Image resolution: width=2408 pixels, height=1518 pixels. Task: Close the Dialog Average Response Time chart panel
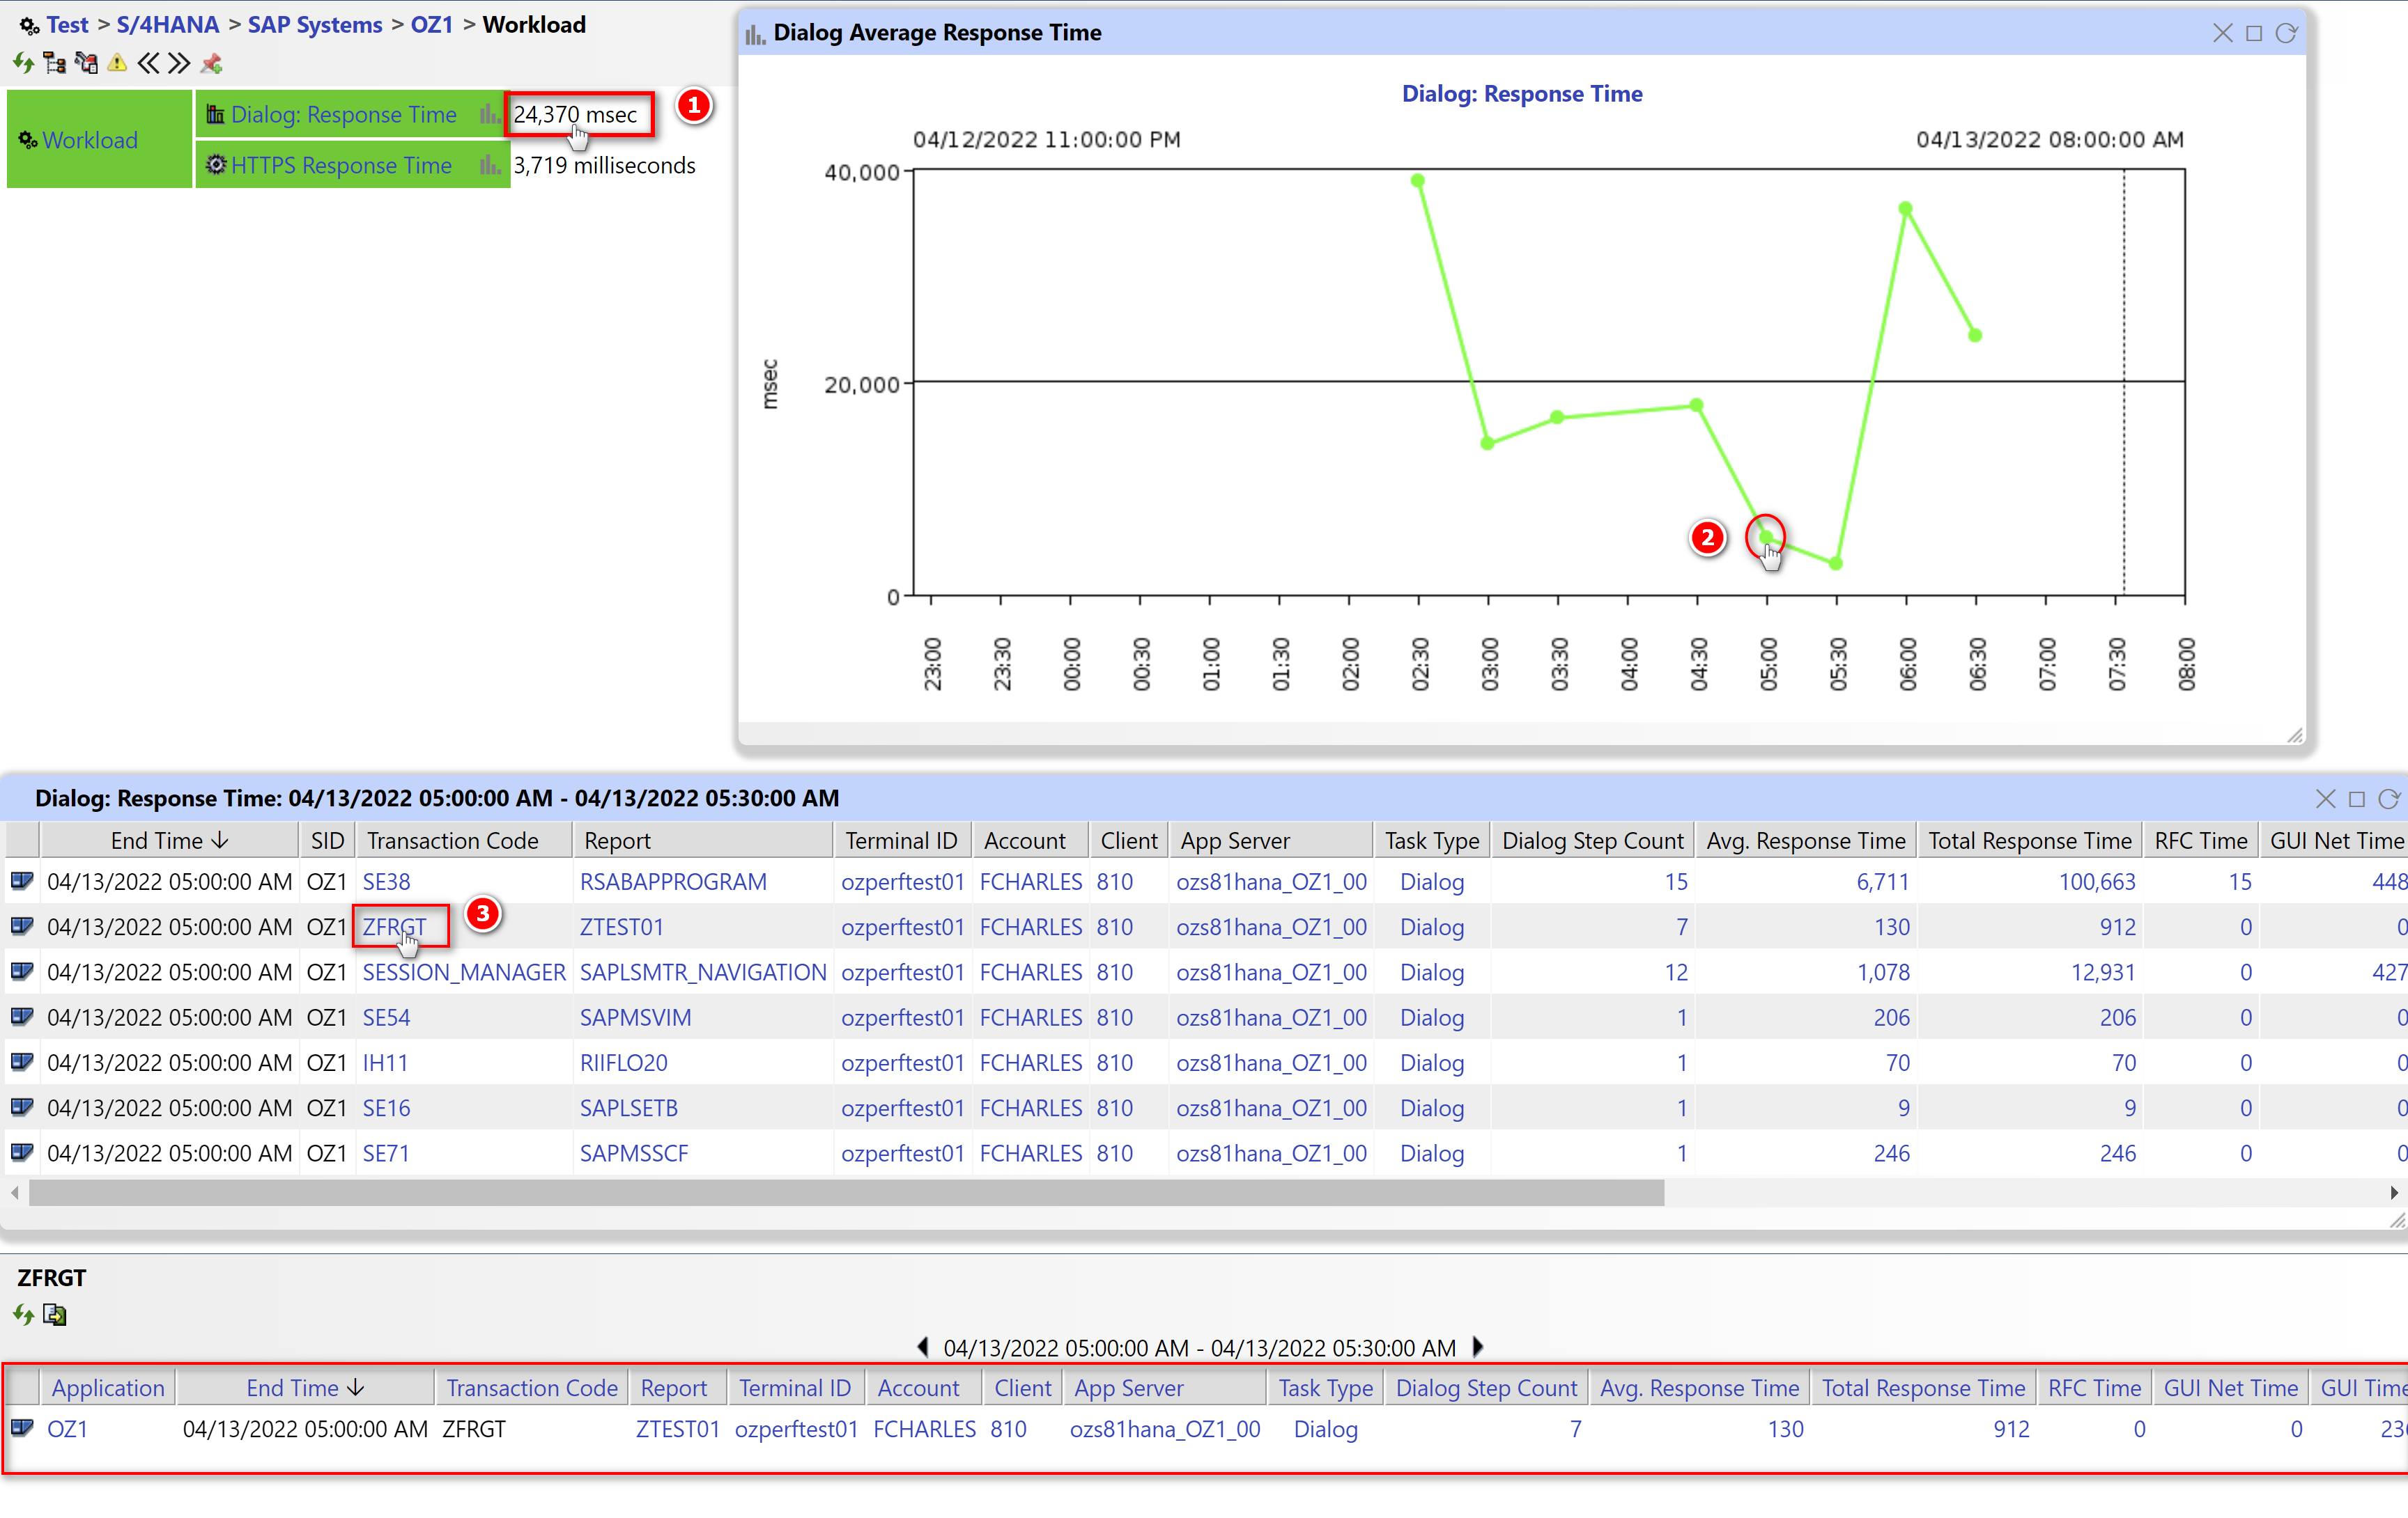point(2222,33)
